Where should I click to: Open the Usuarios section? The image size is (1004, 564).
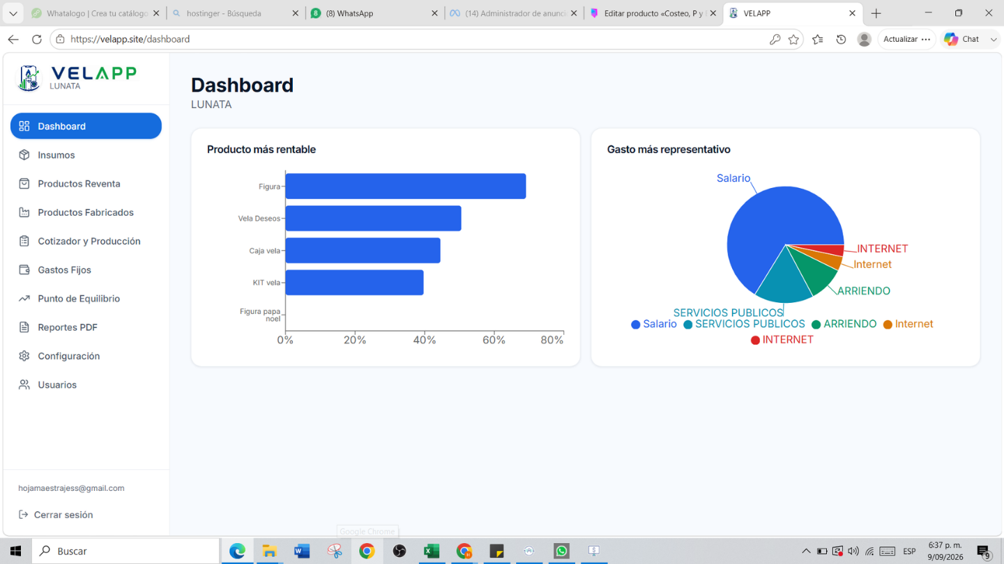[x=86, y=384]
